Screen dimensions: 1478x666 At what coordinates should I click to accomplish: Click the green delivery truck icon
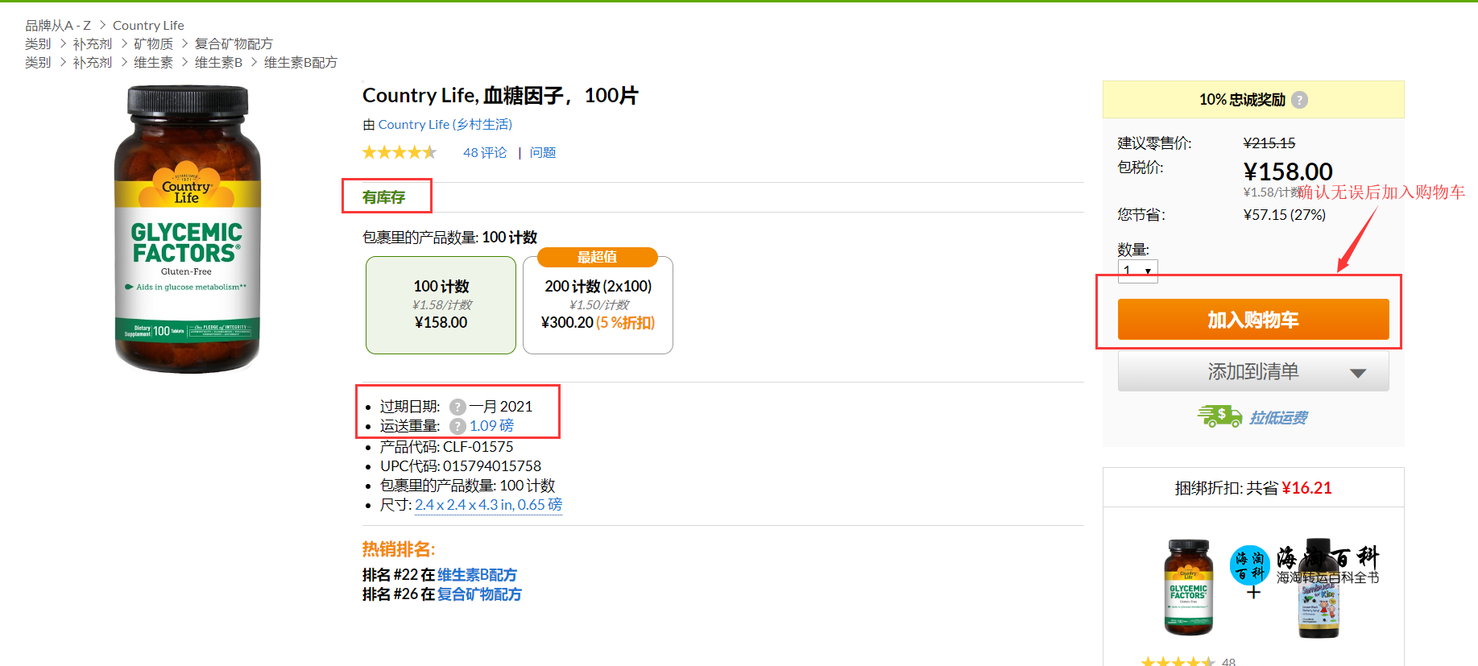coord(1219,416)
